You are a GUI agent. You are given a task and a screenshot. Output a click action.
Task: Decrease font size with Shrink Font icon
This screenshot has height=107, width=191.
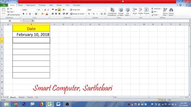[x=48, y=10]
